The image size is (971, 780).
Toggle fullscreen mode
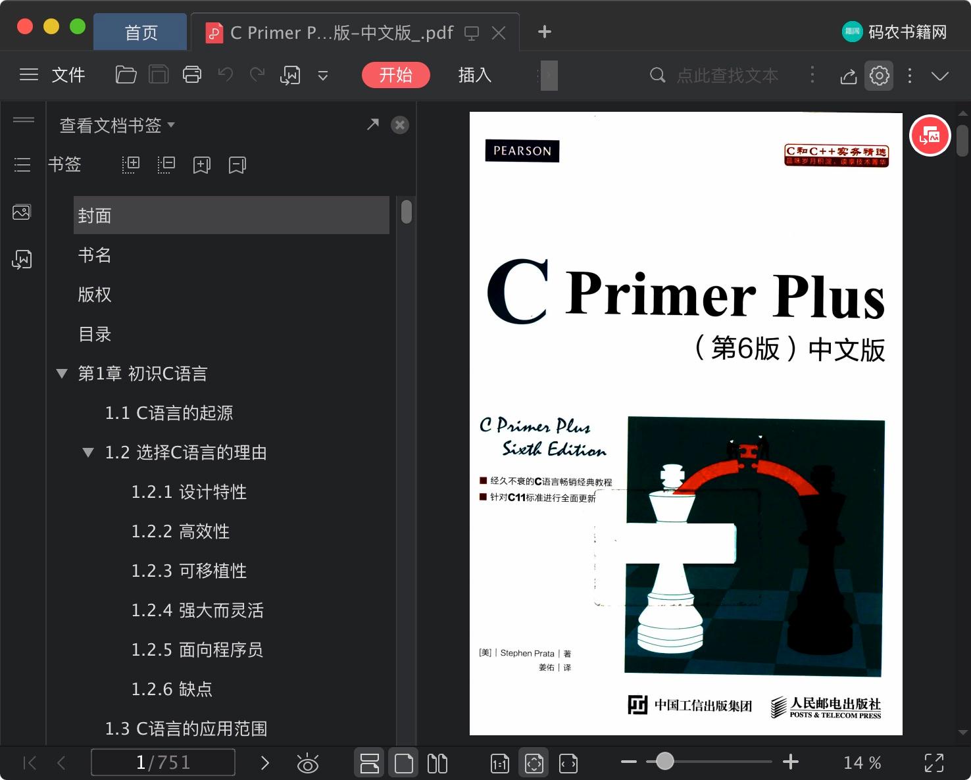point(935,762)
